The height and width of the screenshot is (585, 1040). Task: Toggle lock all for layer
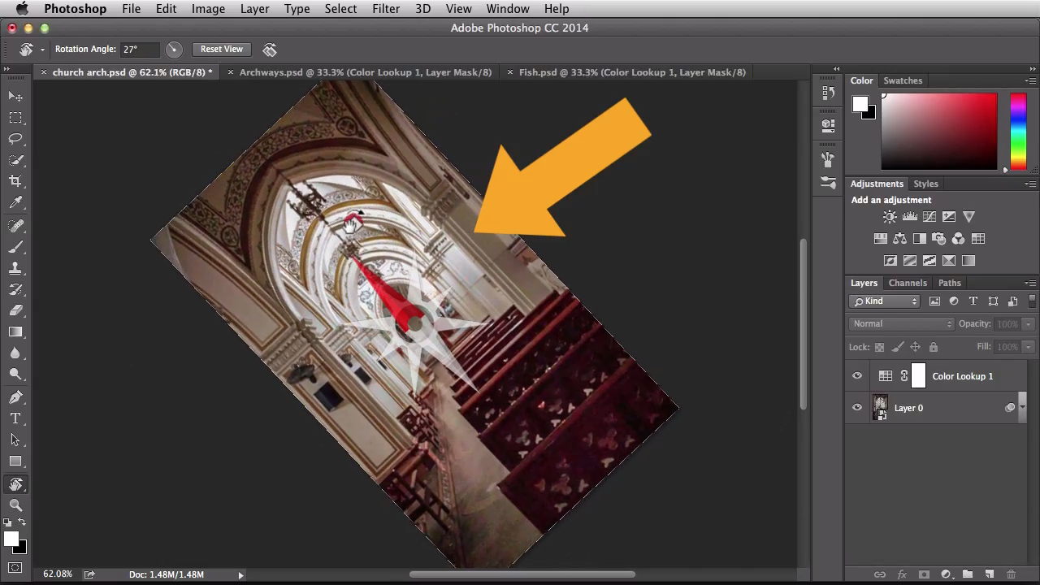click(x=933, y=347)
